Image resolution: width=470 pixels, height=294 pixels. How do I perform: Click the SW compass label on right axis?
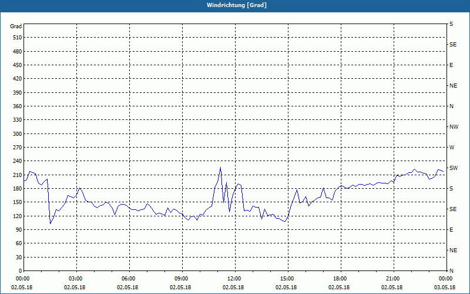pyautogui.click(x=454, y=168)
